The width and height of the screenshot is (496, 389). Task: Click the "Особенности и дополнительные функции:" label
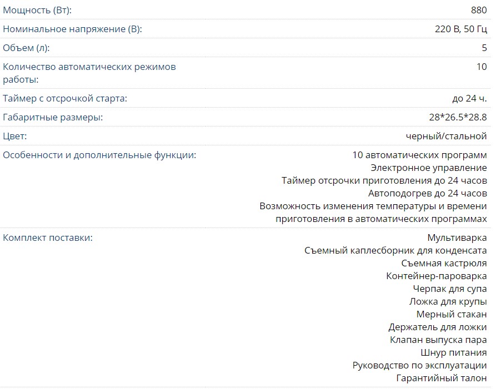[99, 155]
